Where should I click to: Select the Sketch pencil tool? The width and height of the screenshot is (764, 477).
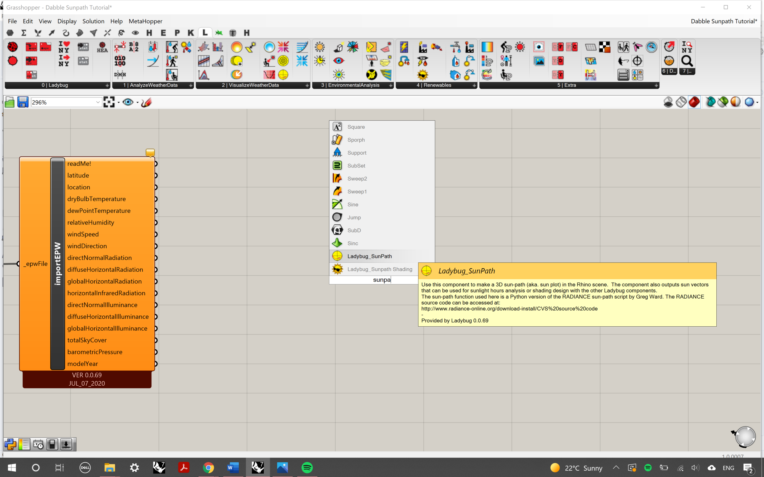click(146, 102)
